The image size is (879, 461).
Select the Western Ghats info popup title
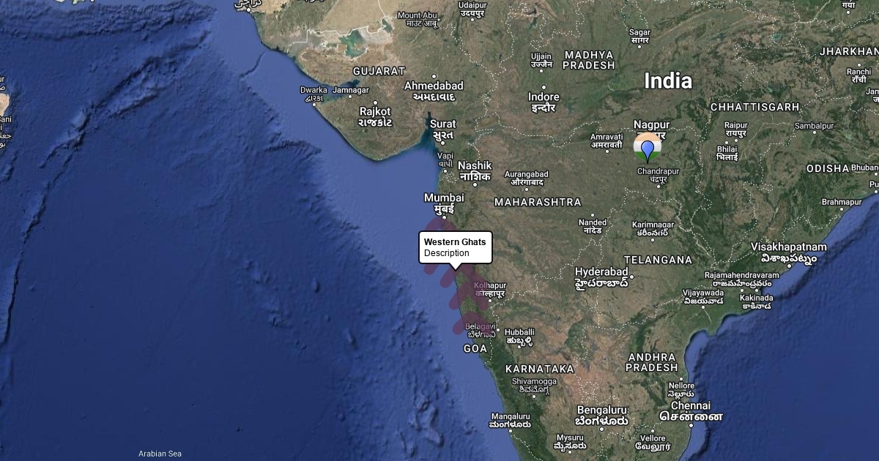pyautogui.click(x=454, y=242)
